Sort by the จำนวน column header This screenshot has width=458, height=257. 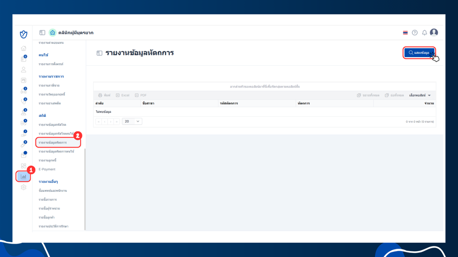tap(405, 103)
